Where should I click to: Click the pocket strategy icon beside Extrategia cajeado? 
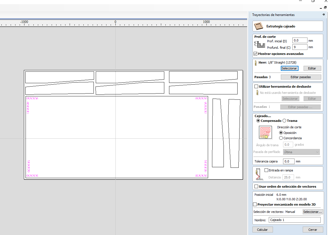[259, 26]
